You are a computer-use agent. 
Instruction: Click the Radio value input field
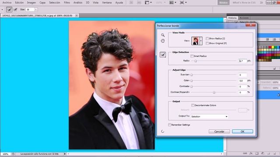[243, 61]
